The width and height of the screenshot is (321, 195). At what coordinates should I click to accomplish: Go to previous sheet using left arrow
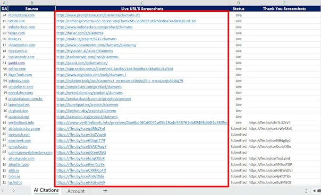click(3, 191)
